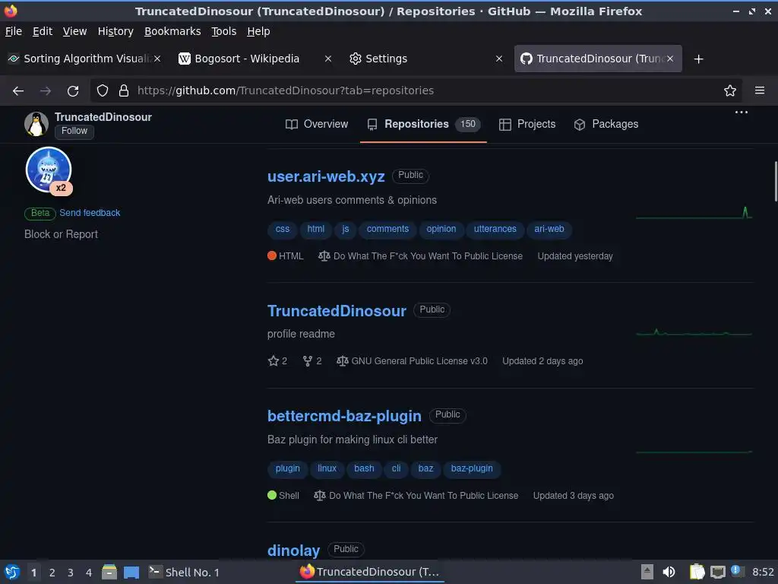Open the volume control in the tray
Image resolution: width=778 pixels, height=584 pixels.
pyautogui.click(x=669, y=572)
